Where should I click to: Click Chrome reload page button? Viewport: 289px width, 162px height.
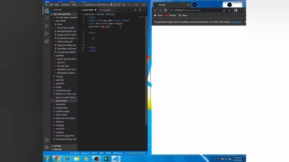click(x=165, y=10)
